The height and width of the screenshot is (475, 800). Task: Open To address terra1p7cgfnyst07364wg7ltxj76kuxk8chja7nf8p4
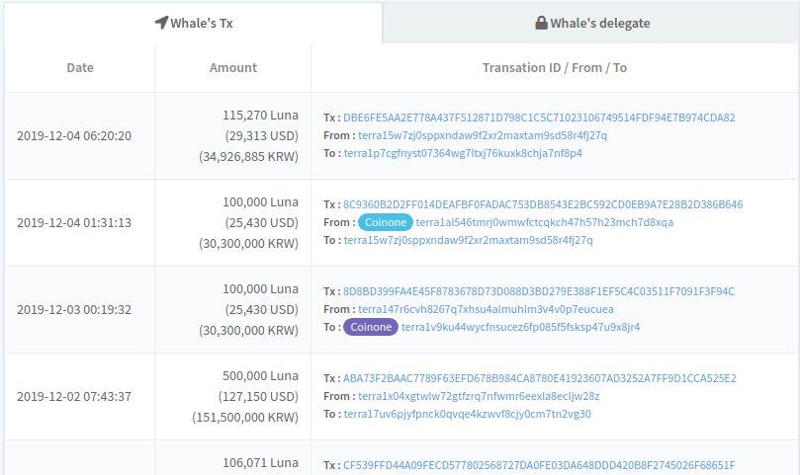pyautogui.click(x=463, y=153)
